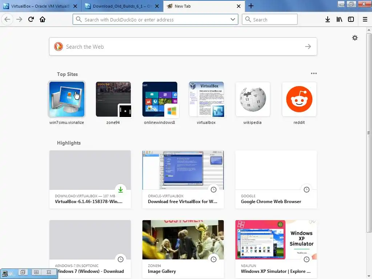Click history clock on Windows XP Simulator card
Screen dimensions: 372x279
point(307,259)
